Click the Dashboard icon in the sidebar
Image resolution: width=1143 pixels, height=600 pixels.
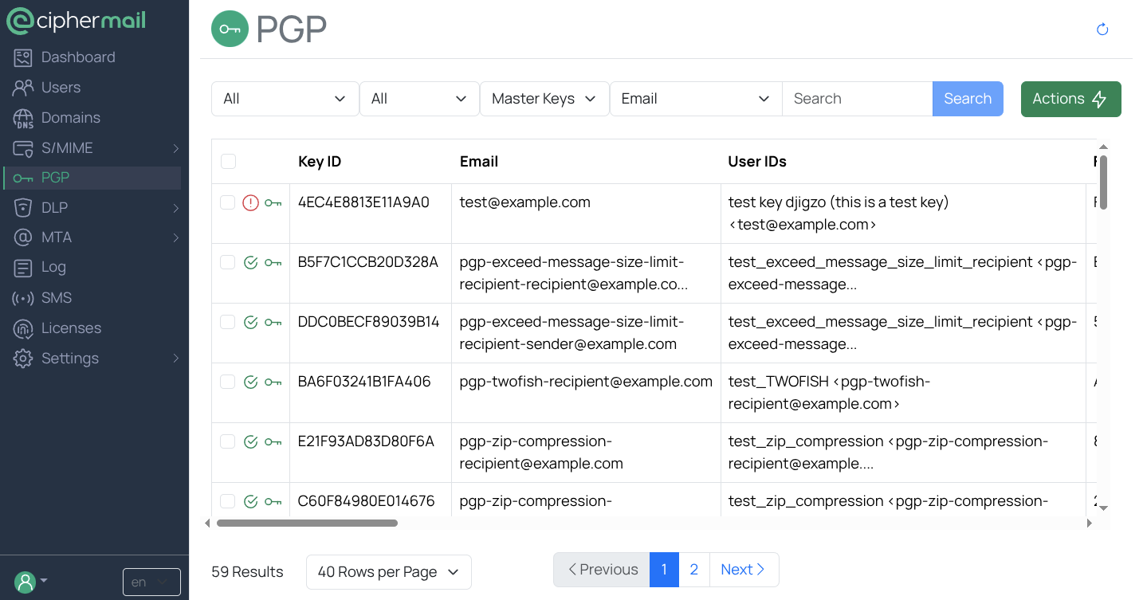point(23,57)
